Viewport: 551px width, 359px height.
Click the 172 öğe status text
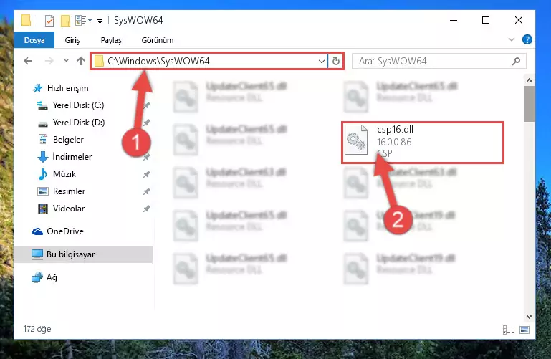tap(37, 329)
